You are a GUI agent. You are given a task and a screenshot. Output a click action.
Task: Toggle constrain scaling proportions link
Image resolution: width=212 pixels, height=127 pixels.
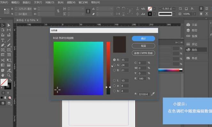pyautogui.click(x=88, y=11)
